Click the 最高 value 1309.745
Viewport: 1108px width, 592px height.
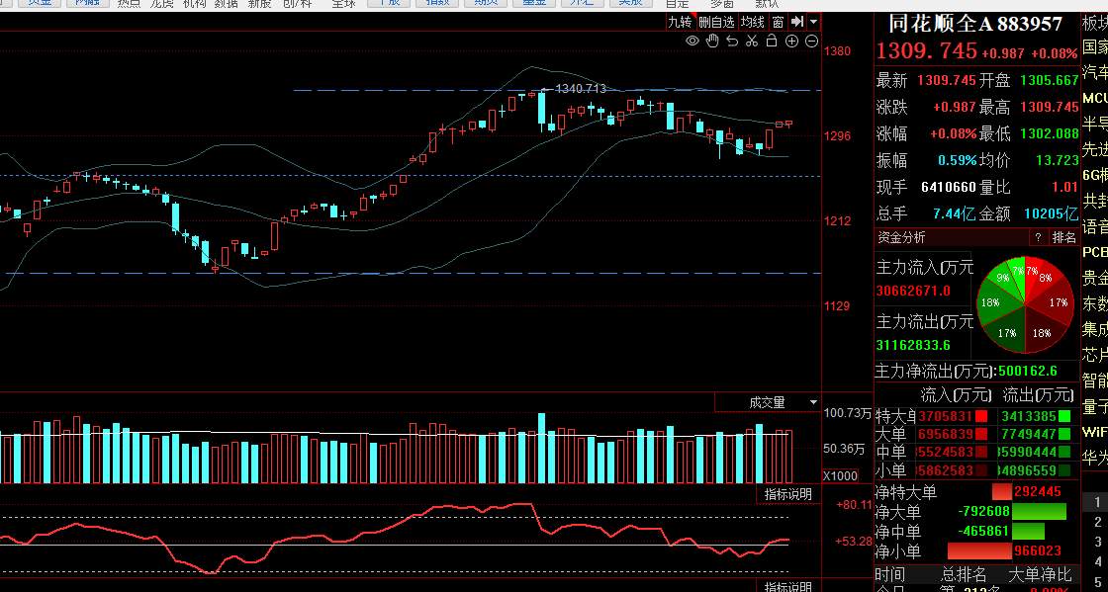click(x=1049, y=108)
